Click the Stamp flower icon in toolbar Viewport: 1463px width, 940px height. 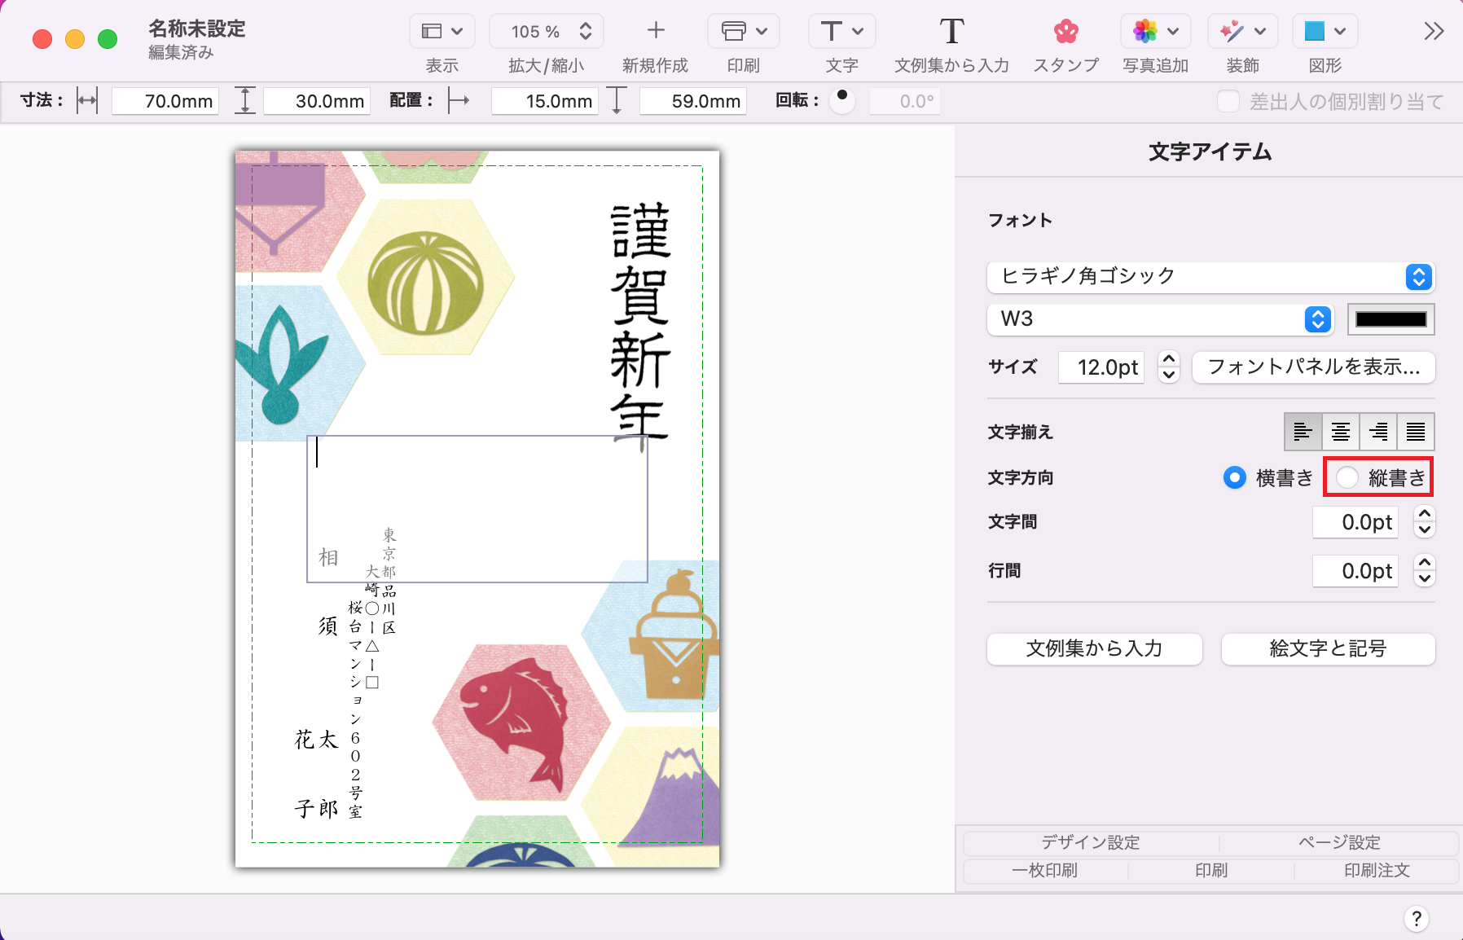(1065, 32)
